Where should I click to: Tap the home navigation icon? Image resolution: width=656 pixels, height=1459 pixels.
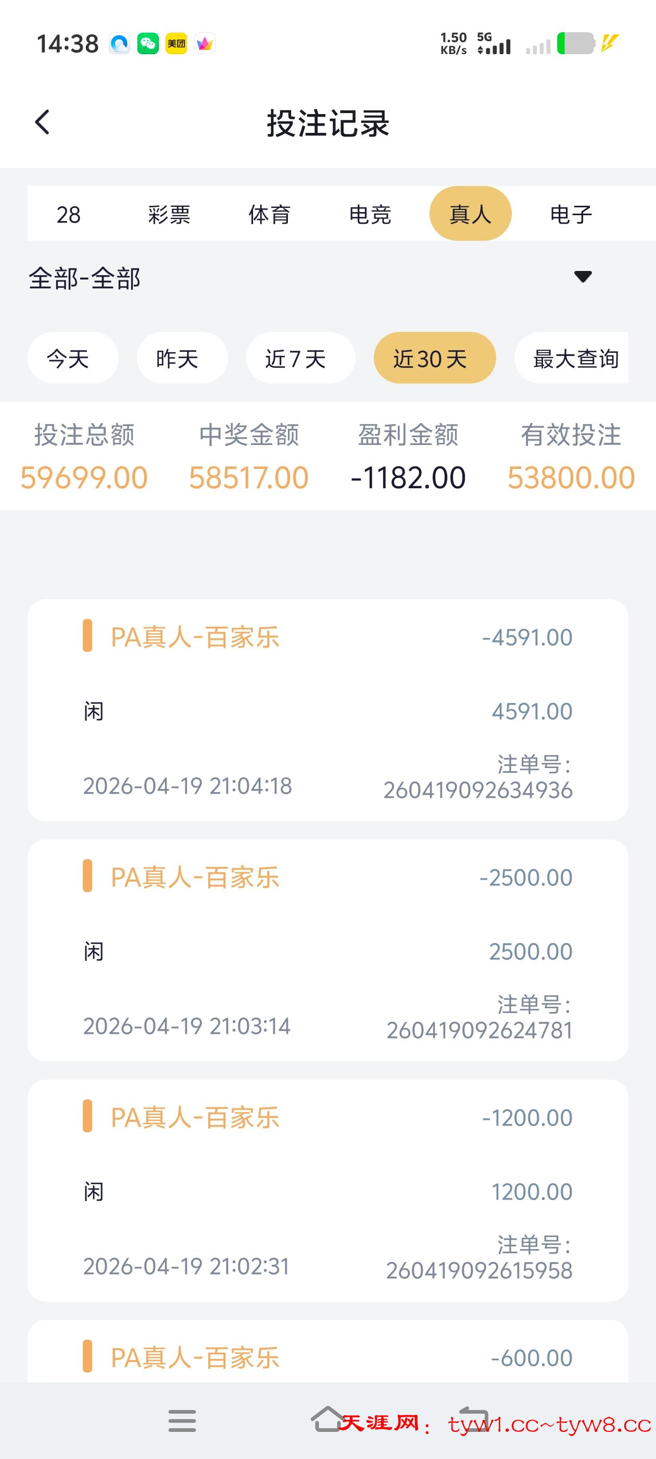(326, 1419)
